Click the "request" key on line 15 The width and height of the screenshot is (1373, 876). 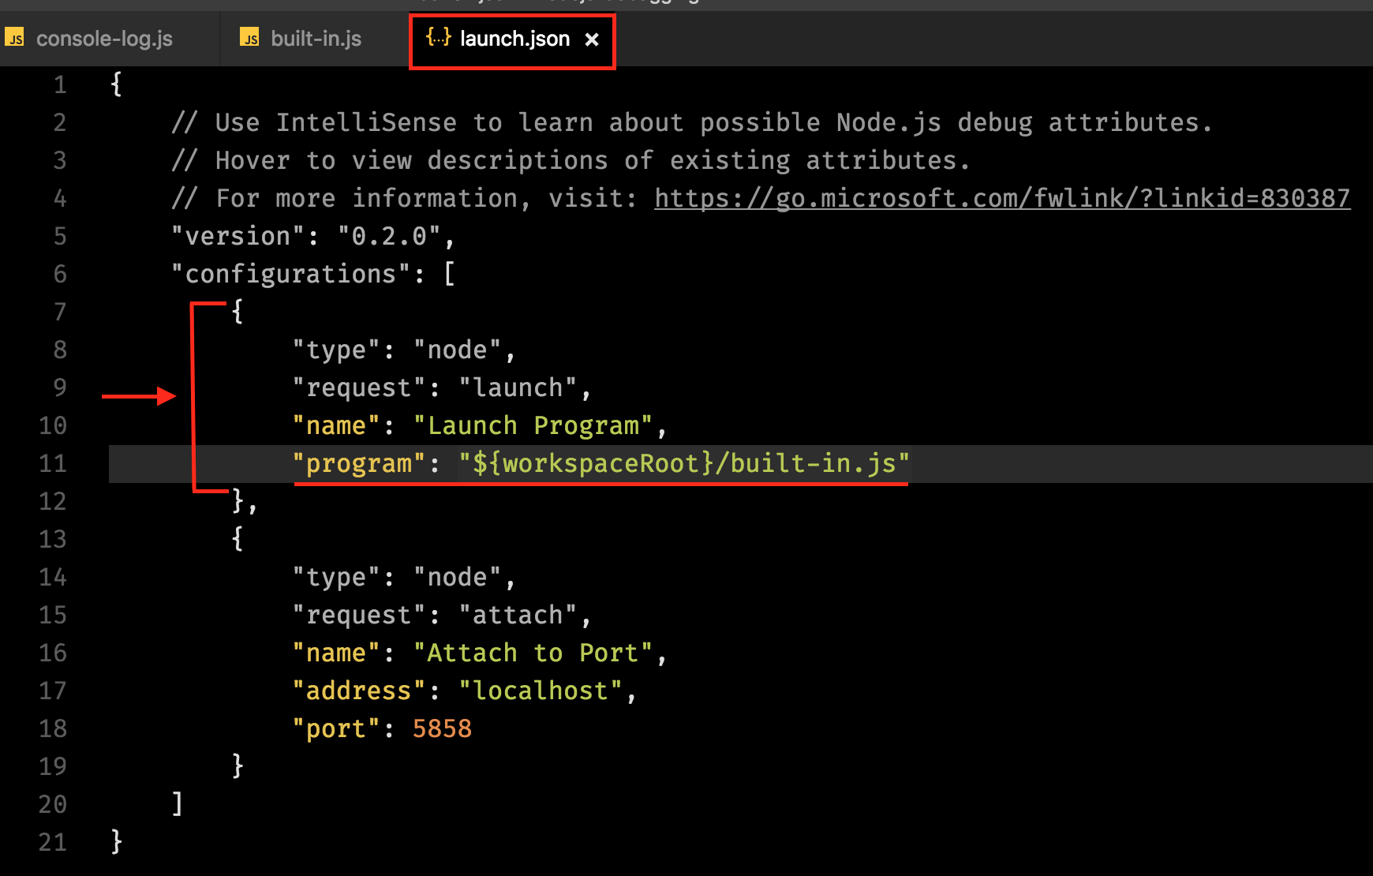point(359,615)
